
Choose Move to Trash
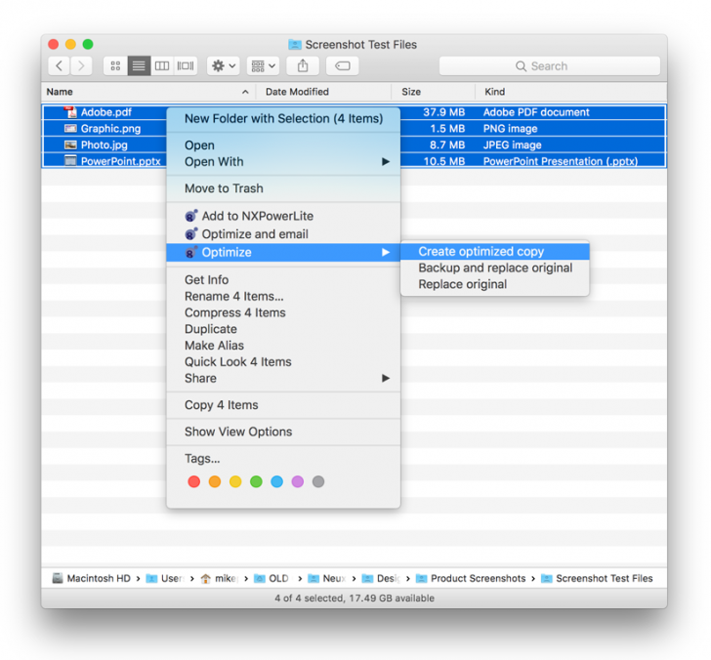283,188
